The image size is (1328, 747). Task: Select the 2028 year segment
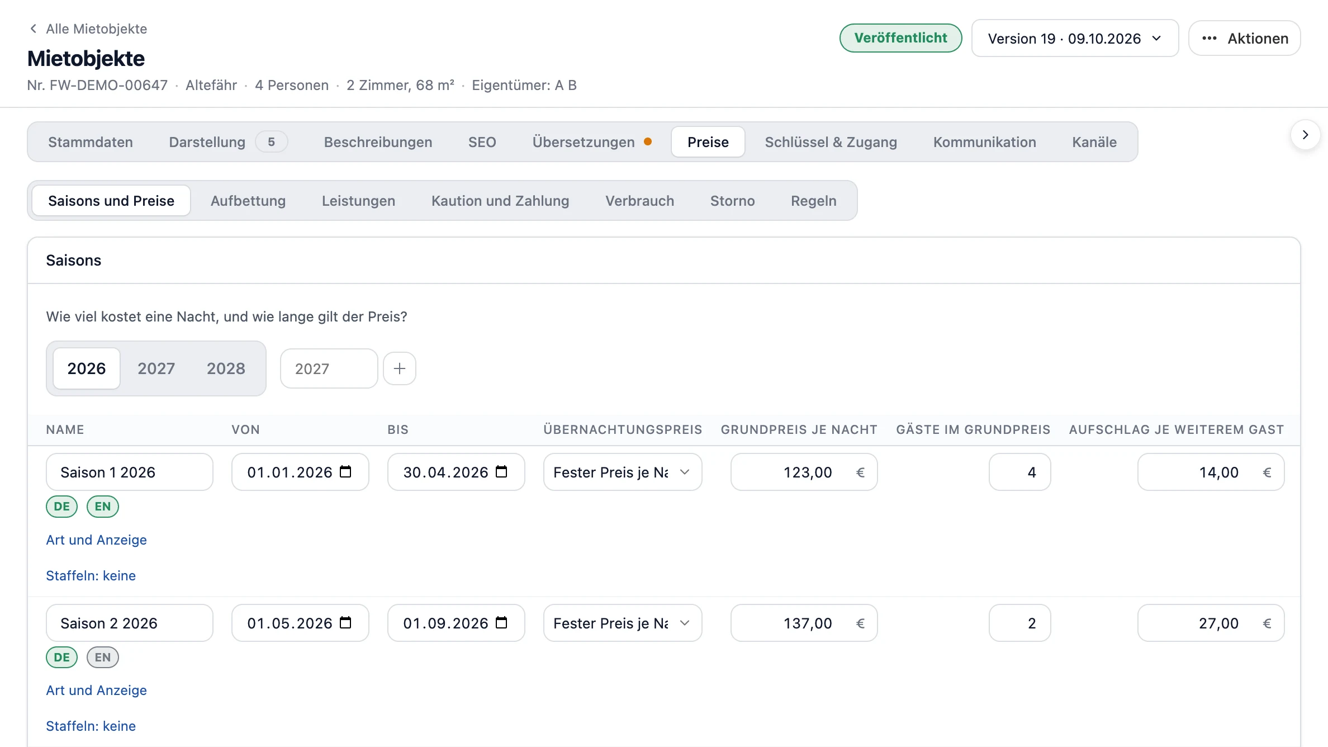coord(226,368)
